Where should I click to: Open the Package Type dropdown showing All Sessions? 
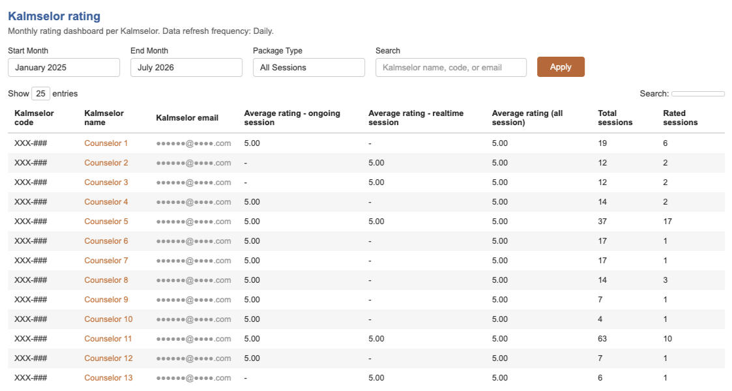pyautogui.click(x=308, y=67)
